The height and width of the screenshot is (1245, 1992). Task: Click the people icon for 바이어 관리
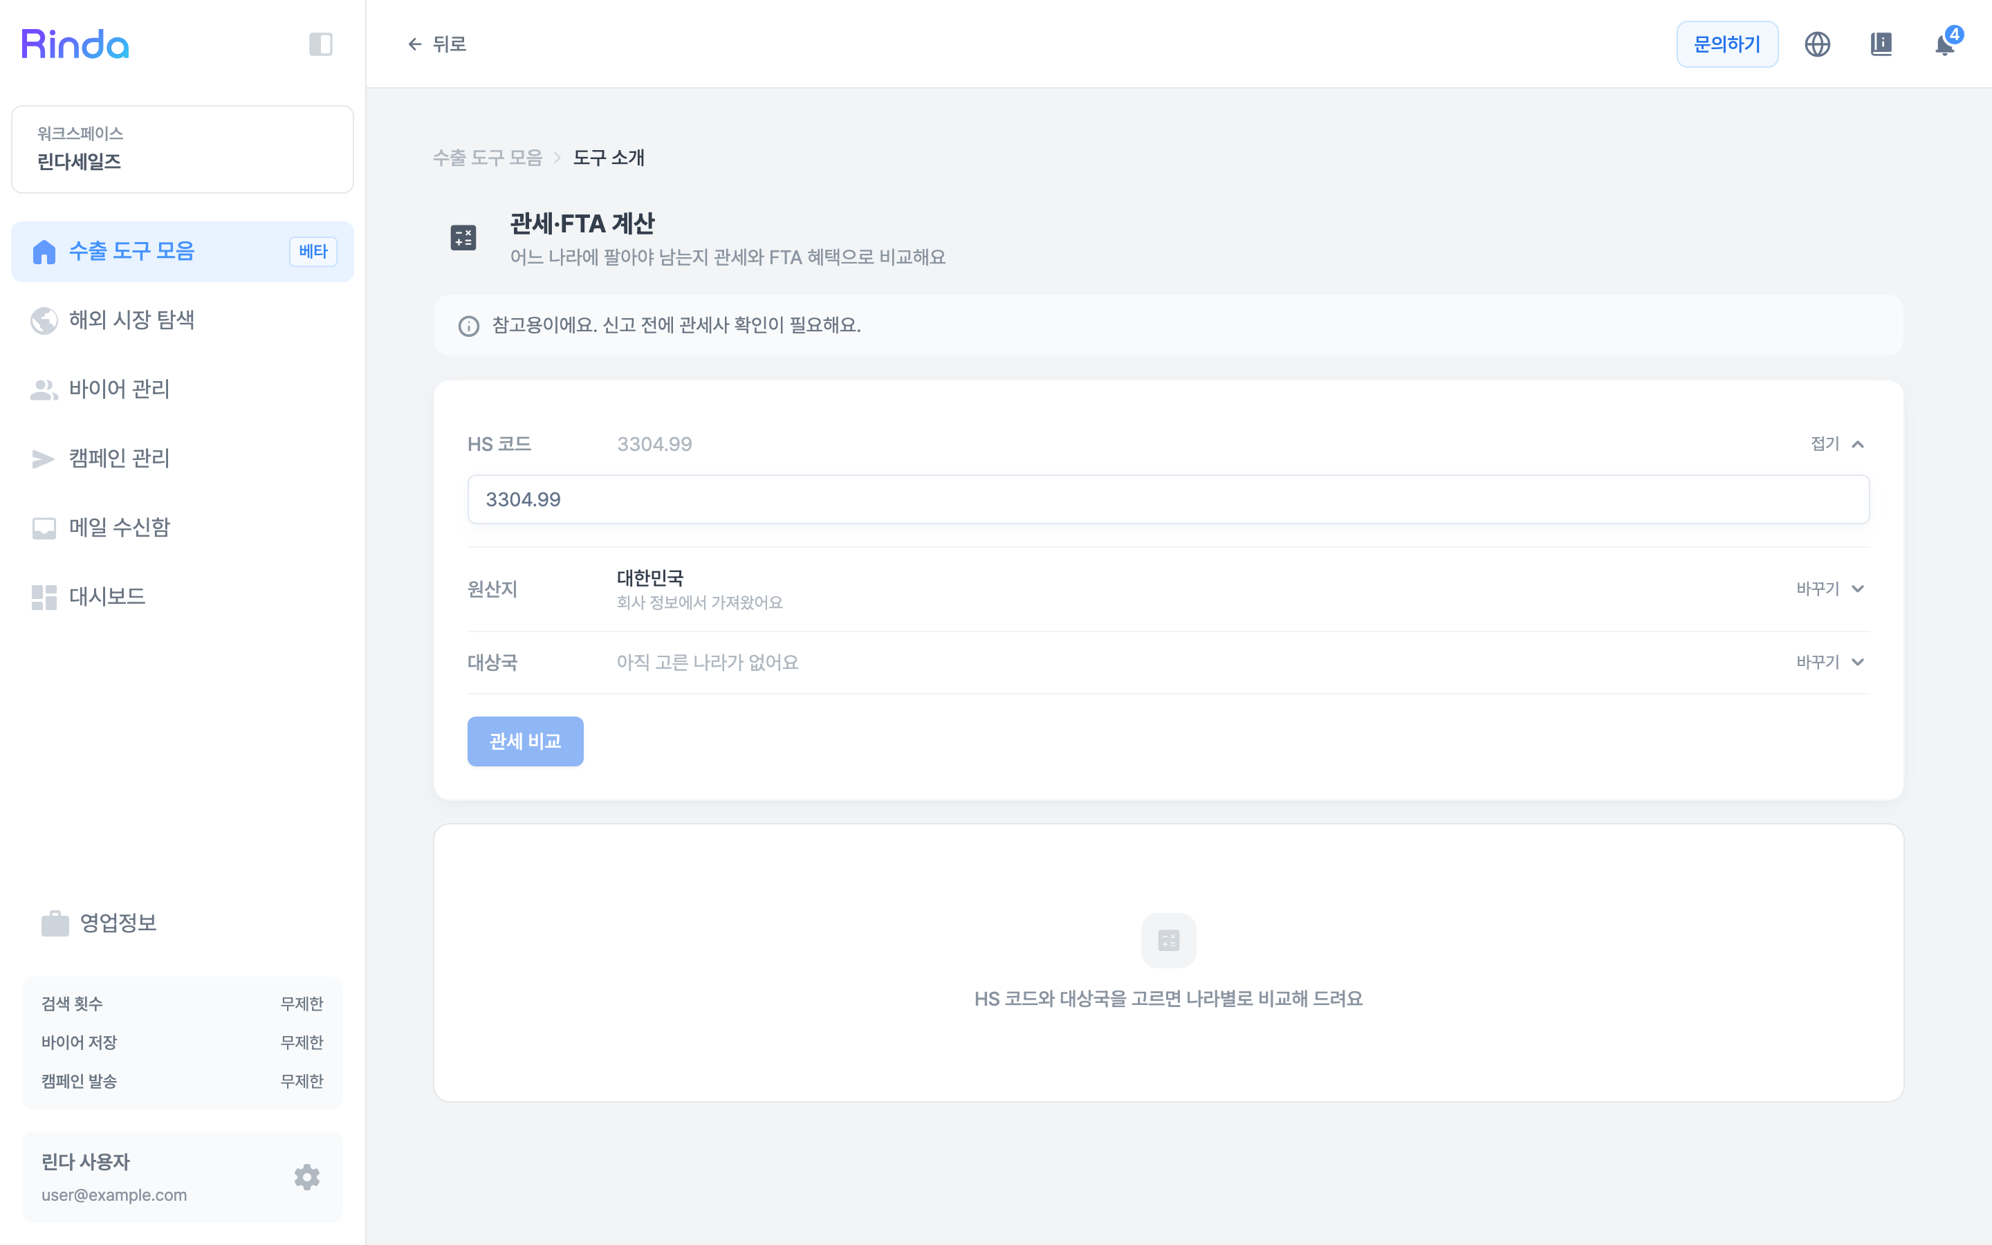coord(44,389)
